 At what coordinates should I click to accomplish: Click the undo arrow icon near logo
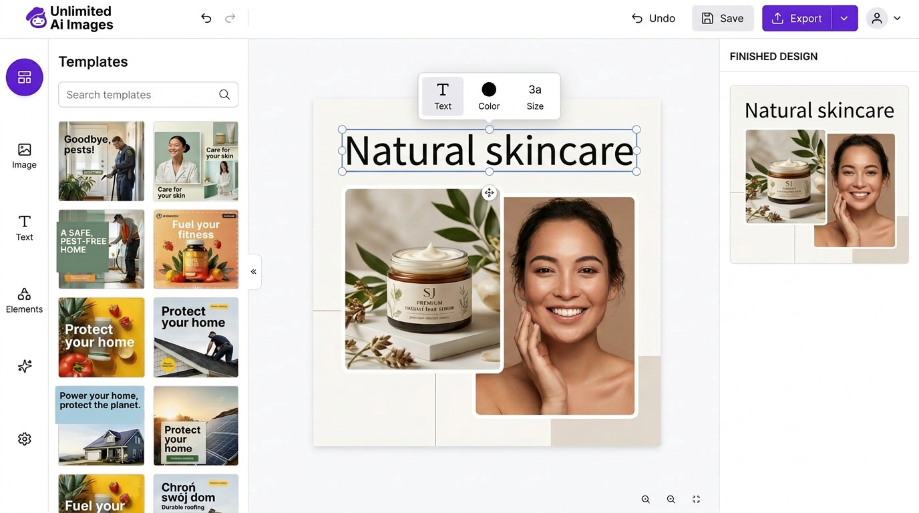[206, 18]
